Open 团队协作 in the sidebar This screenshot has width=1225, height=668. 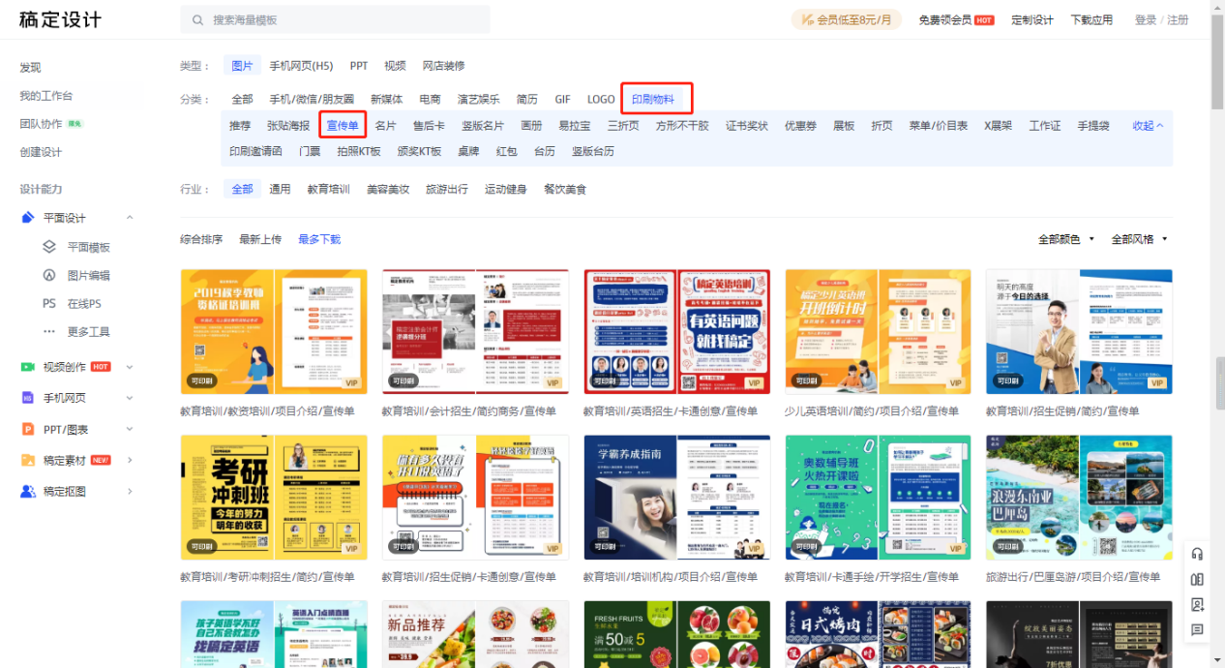[41, 124]
